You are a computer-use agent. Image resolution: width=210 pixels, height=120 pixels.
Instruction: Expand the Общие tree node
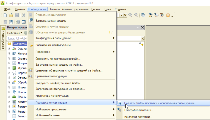pyautogui.click(x=9, y=49)
